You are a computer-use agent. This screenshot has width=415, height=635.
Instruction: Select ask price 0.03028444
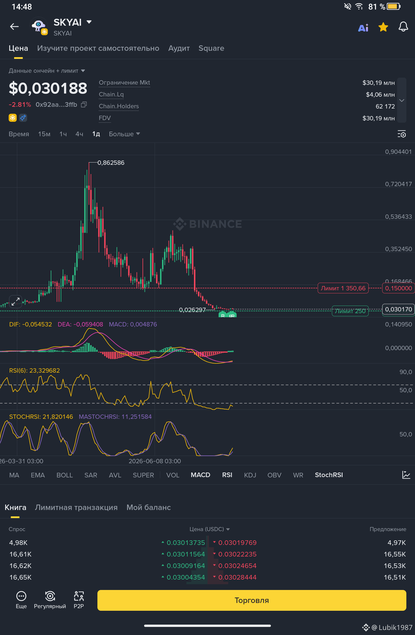[237, 577]
